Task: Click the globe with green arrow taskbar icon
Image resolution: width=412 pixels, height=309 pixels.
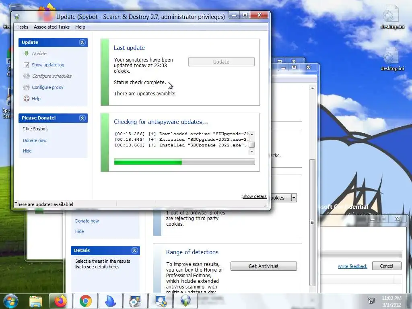Action: pyautogui.click(x=185, y=301)
